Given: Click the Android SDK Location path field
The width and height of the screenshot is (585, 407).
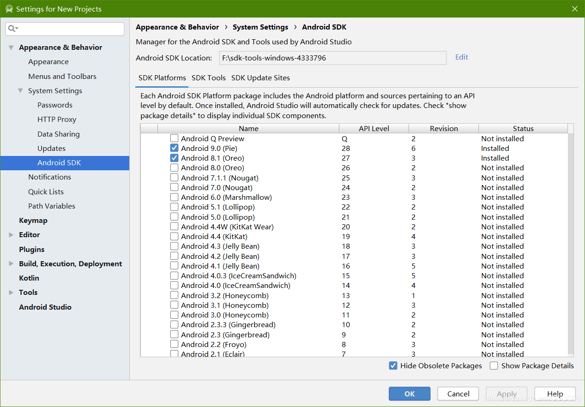Looking at the screenshot, I should click(x=332, y=58).
